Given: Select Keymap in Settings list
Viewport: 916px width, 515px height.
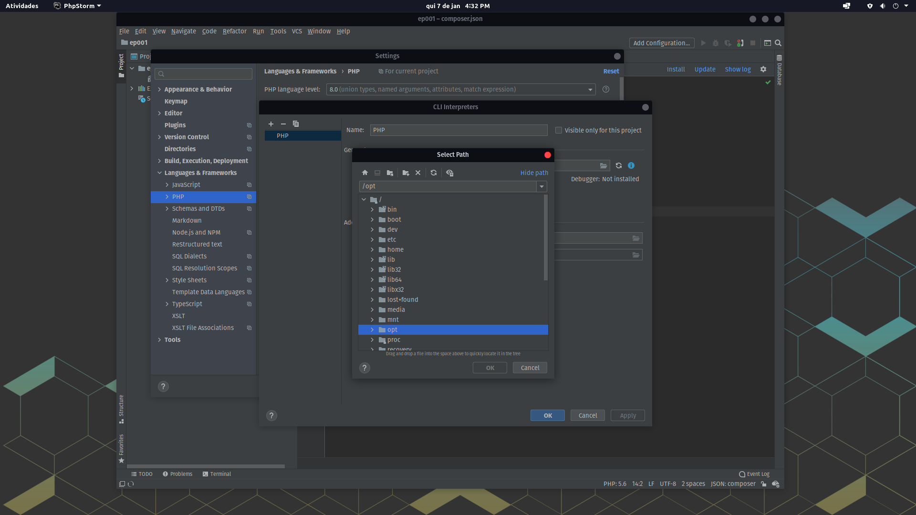Looking at the screenshot, I should point(176,101).
